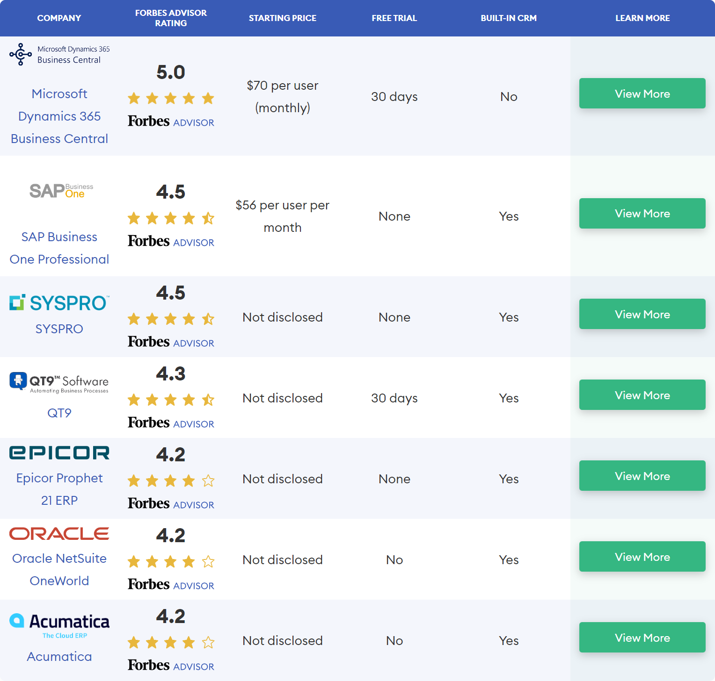This screenshot has width=715, height=681.
Task: Click View More for Microsoft Dynamics 365
Action: tap(642, 93)
